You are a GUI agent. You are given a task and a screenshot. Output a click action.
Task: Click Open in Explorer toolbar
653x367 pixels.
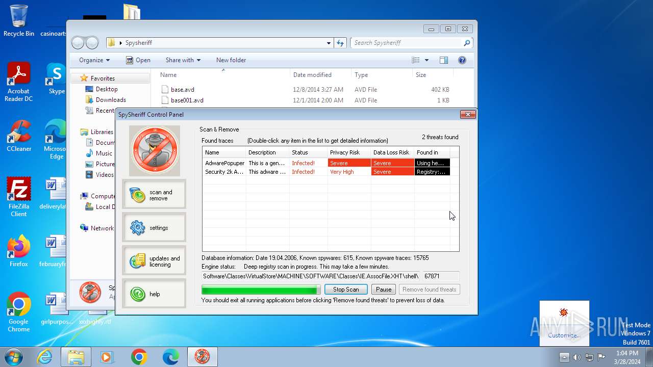[x=138, y=60]
